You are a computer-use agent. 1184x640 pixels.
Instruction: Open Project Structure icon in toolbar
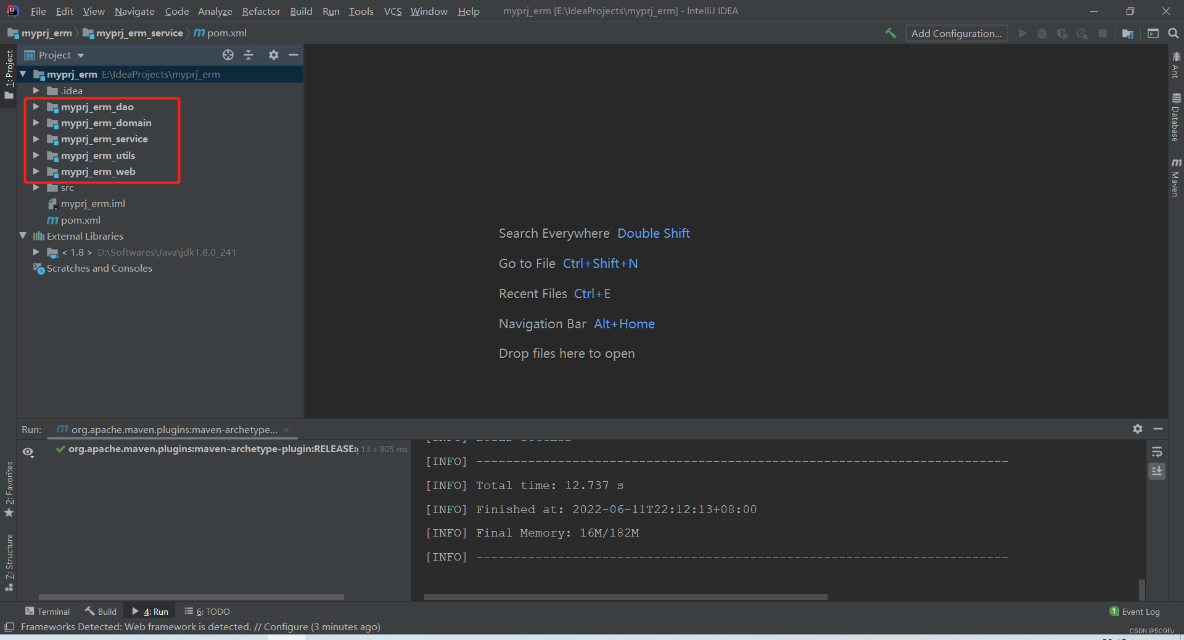tap(1128, 33)
